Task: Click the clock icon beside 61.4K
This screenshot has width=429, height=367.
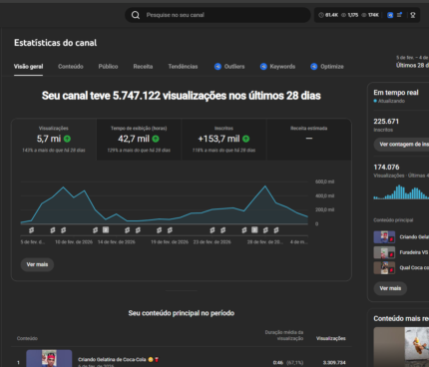Action: (x=321, y=15)
